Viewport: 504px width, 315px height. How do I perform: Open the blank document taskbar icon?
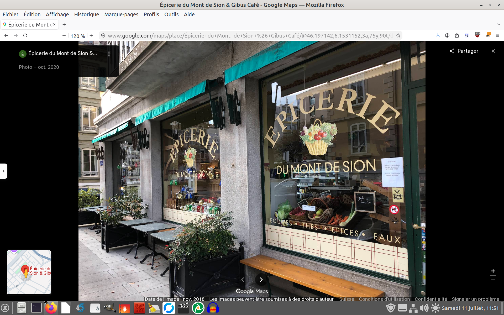(66, 308)
